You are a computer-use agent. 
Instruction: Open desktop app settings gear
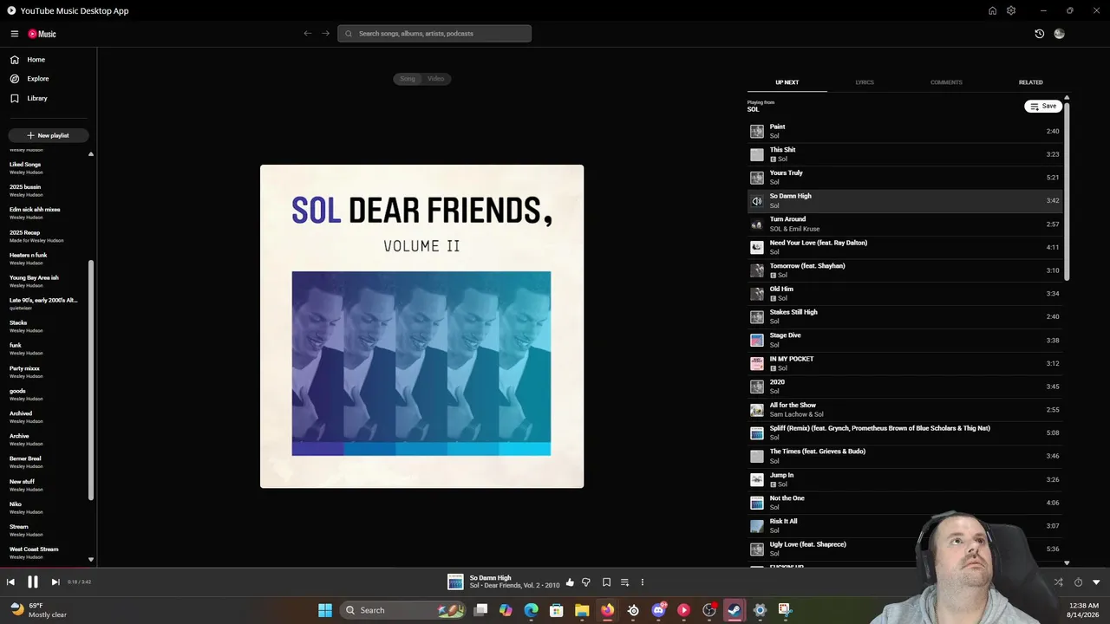point(1011,10)
